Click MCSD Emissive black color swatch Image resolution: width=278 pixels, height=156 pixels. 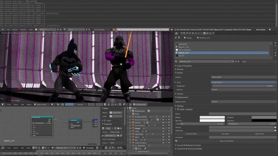[x=264, y=120]
